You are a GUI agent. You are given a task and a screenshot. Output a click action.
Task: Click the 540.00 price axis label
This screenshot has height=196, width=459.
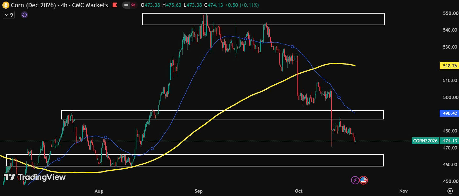(x=450, y=30)
